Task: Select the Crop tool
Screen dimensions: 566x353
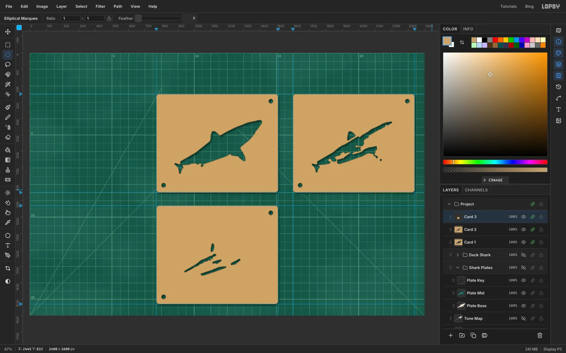Action: click(8, 268)
